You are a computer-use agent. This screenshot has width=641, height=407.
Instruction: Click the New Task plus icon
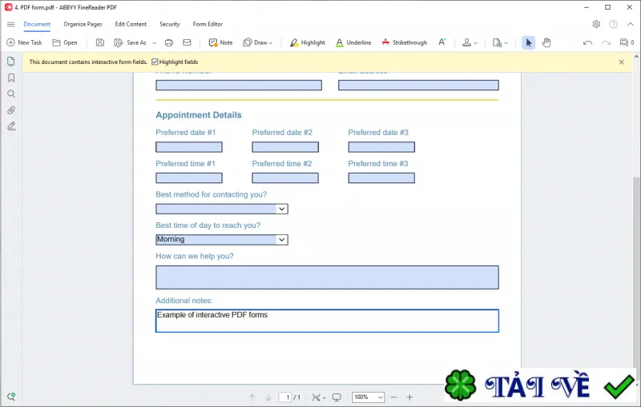[10, 42]
